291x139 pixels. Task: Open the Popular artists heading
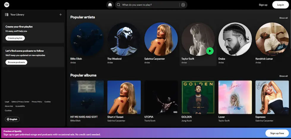[83, 17]
